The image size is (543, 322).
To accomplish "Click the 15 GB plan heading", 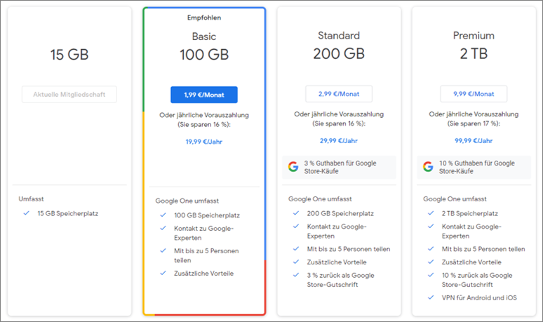I will [x=69, y=55].
